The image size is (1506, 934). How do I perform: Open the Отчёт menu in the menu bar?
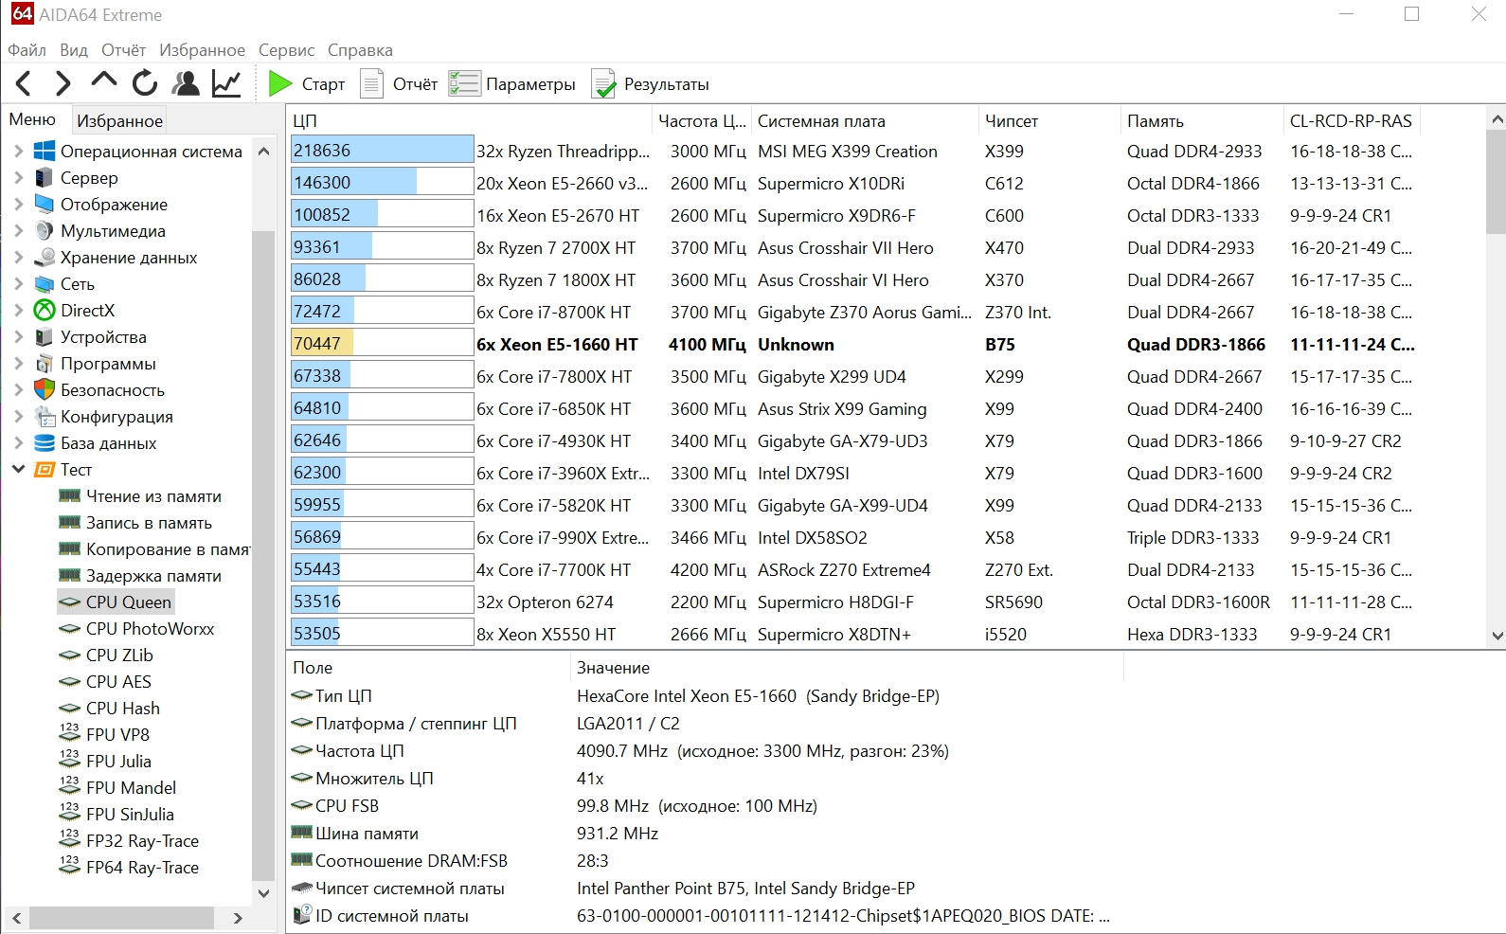(x=124, y=50)
